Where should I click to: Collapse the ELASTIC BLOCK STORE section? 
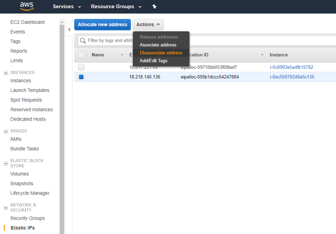pyautogui.click(x=6, y=163)
